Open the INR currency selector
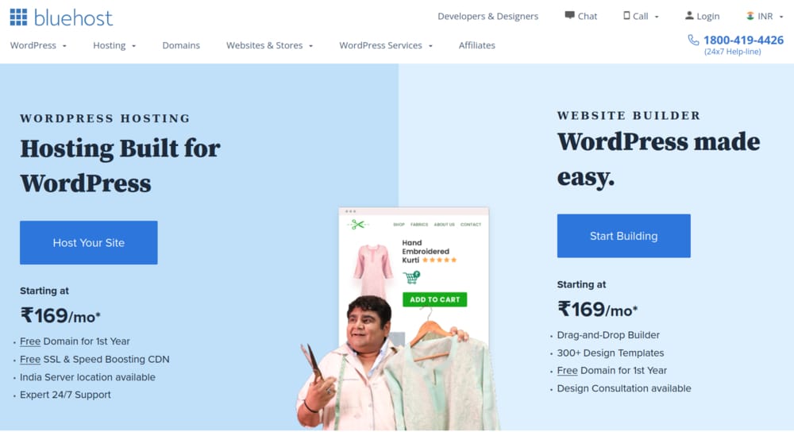Screen dimensions: 794x432 pos(765,16)
